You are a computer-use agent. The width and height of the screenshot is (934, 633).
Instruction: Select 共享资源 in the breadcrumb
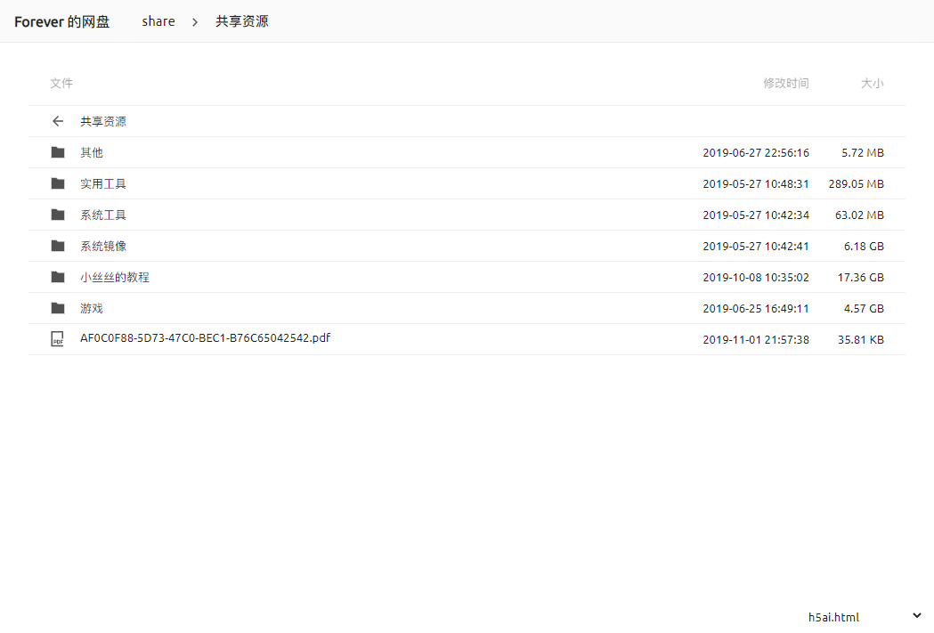[242, 21]
